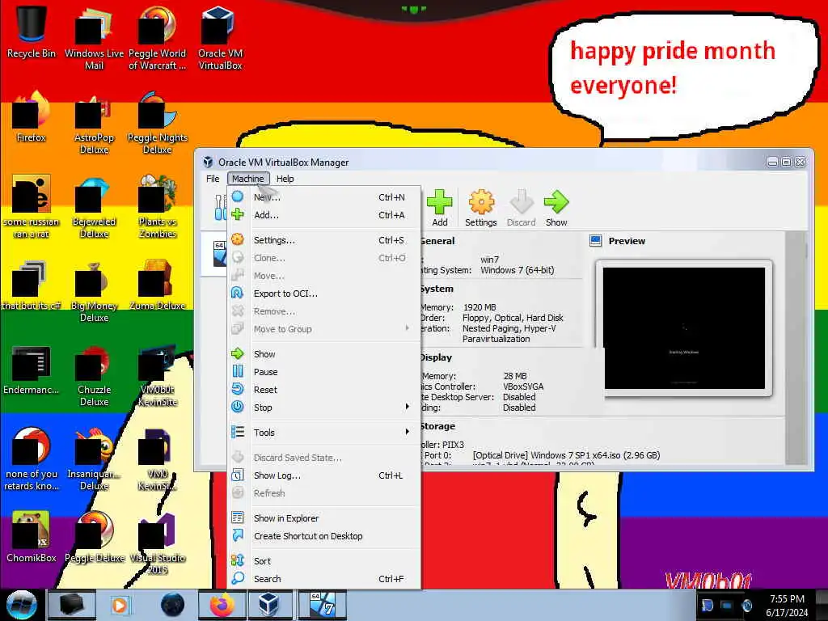Select Export to OCI... menu entry
Image resolution: width=828 pixels, height=621 pixels.
point(324,294)
